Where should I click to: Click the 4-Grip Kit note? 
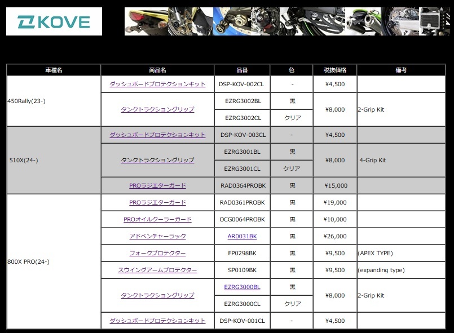tap(373, 160)
